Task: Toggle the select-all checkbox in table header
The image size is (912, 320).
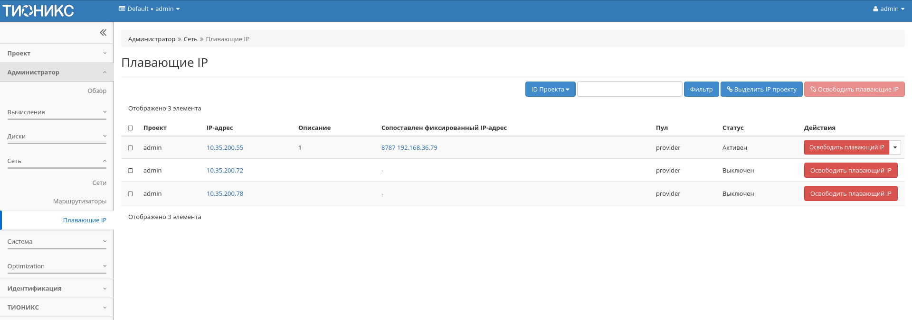Action: pyautogui.click(x=131, y=128)
